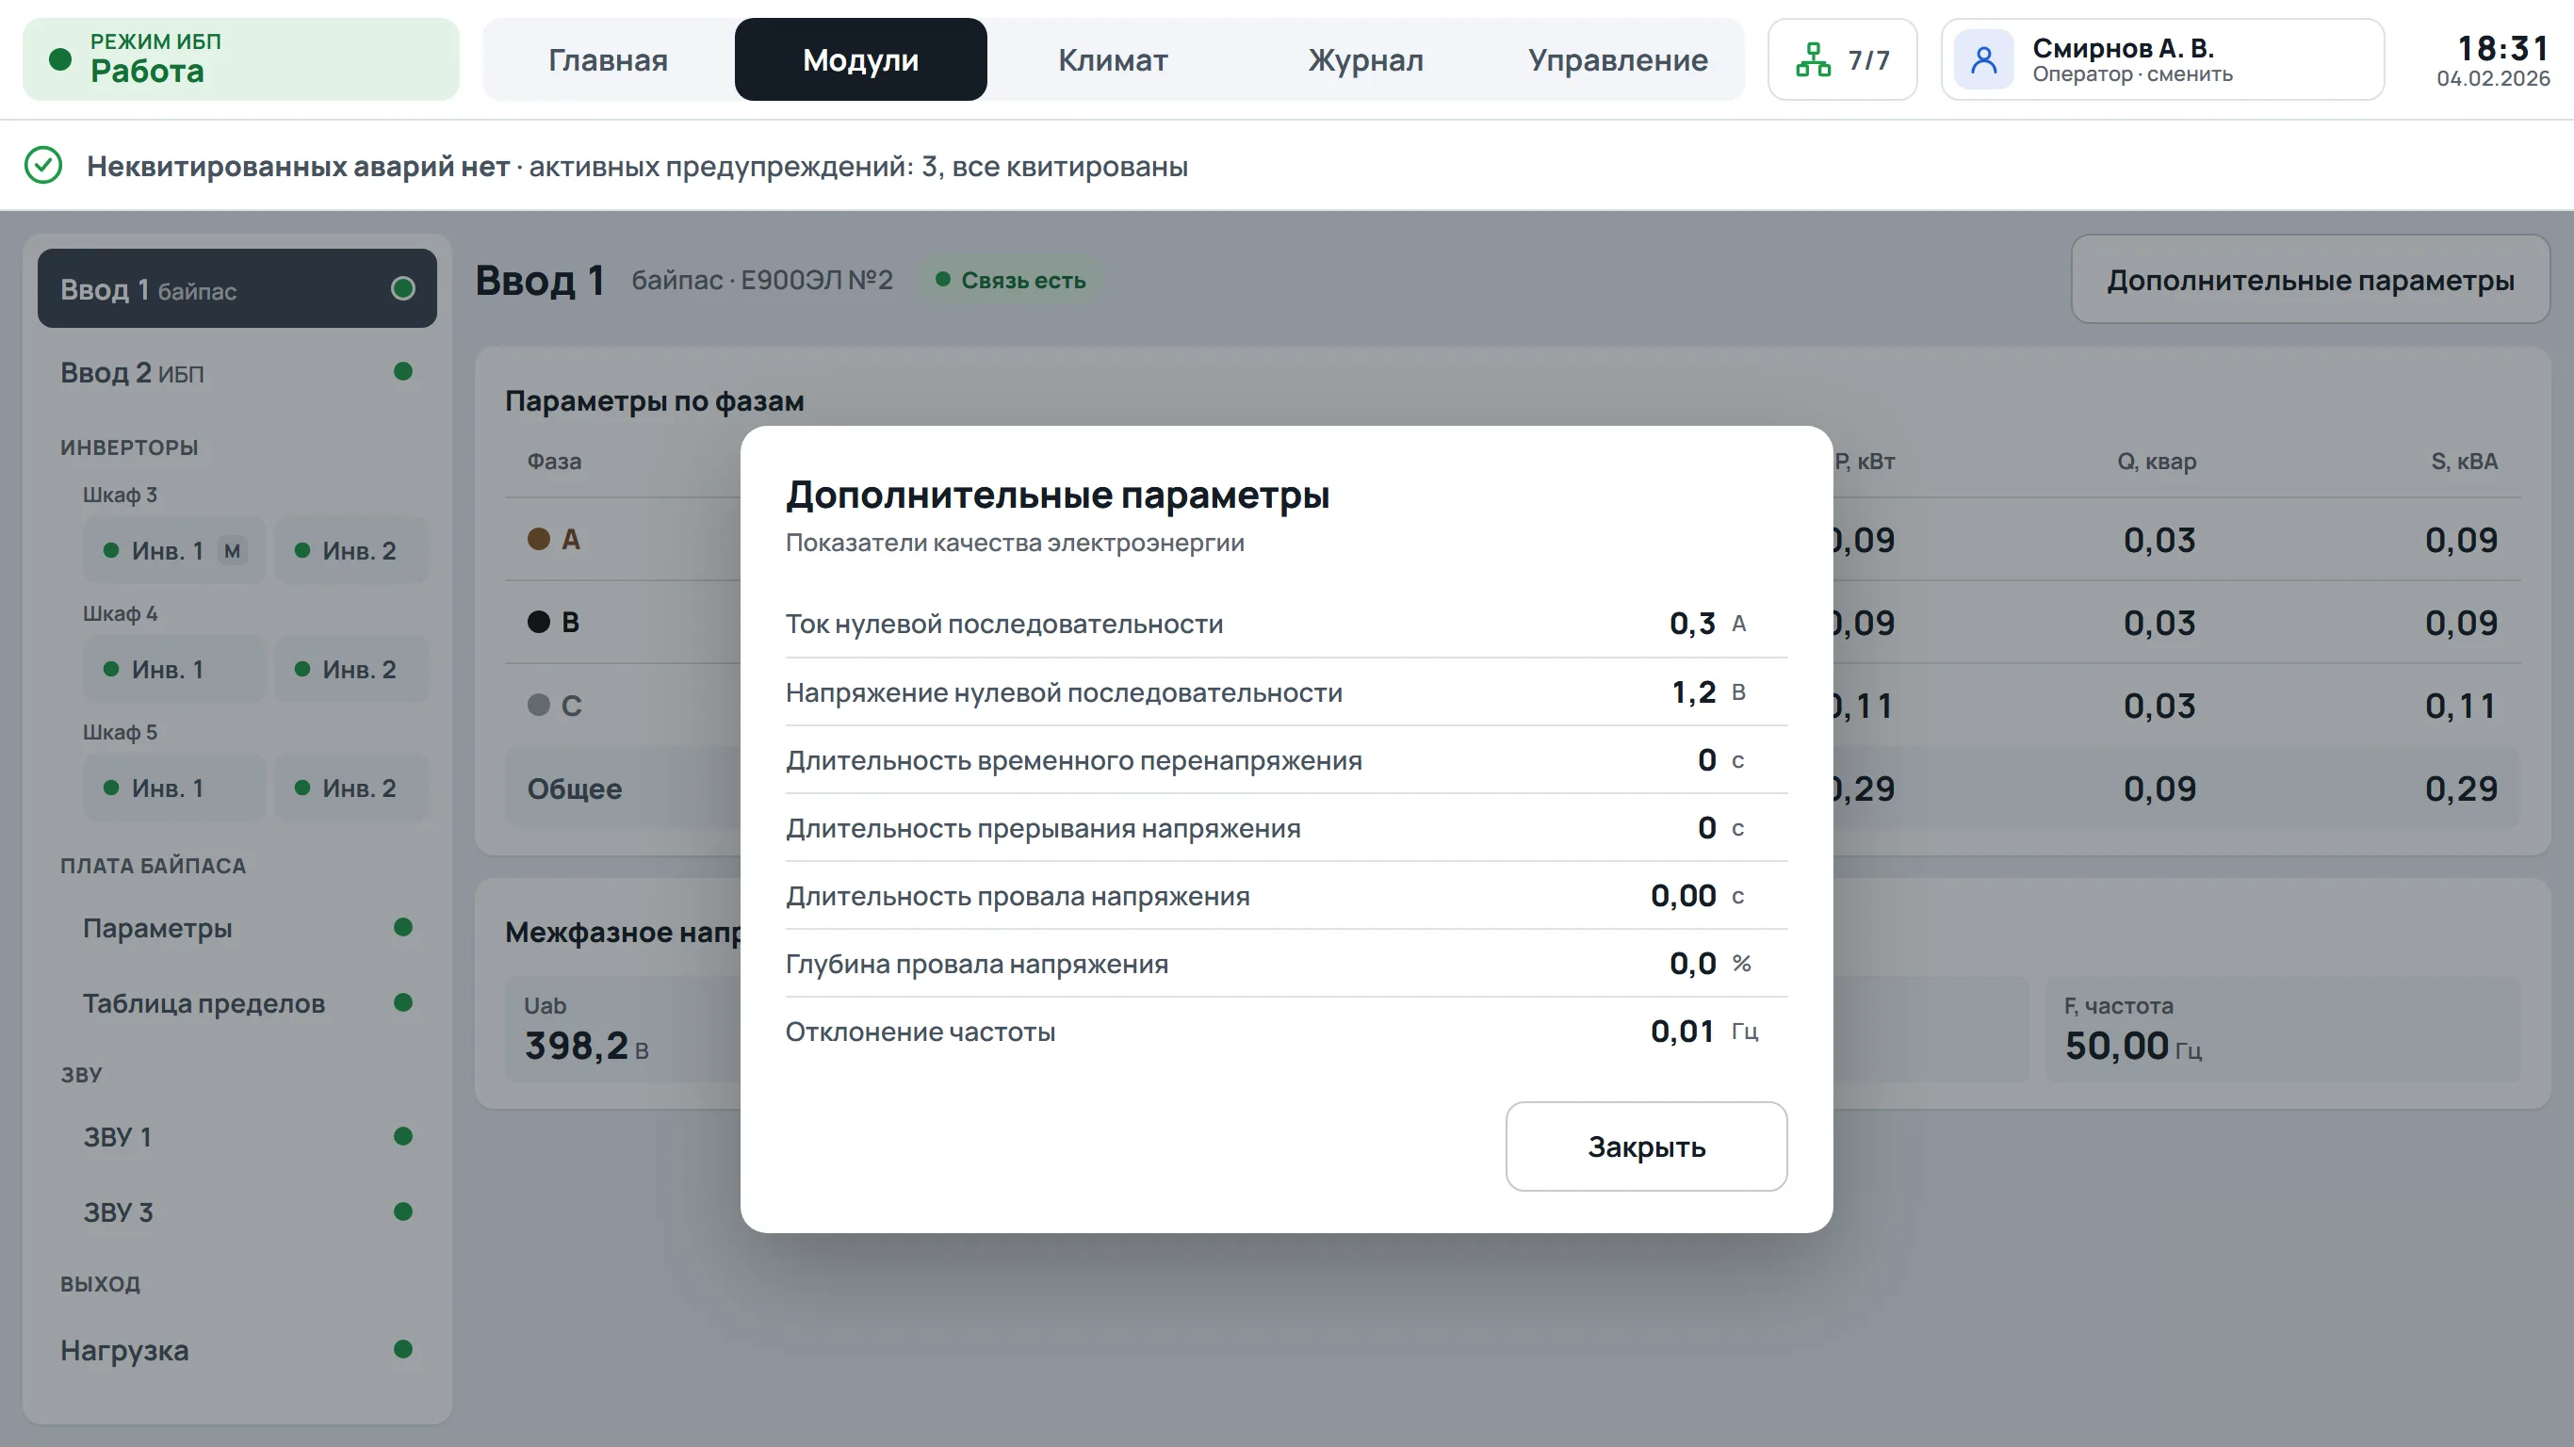Click the brown phase A color dot
The image size is (2574, 1447).
click(x=539, y=539)
